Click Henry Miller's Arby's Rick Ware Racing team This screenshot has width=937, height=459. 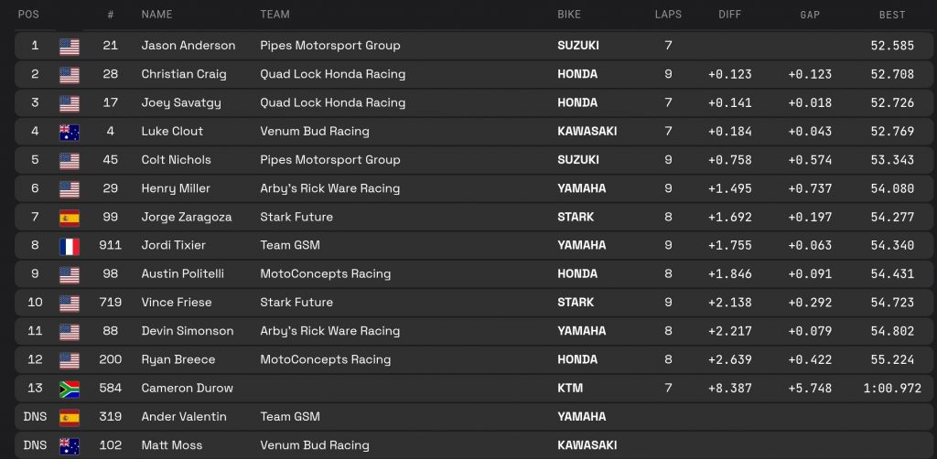(x=329, y=188)
